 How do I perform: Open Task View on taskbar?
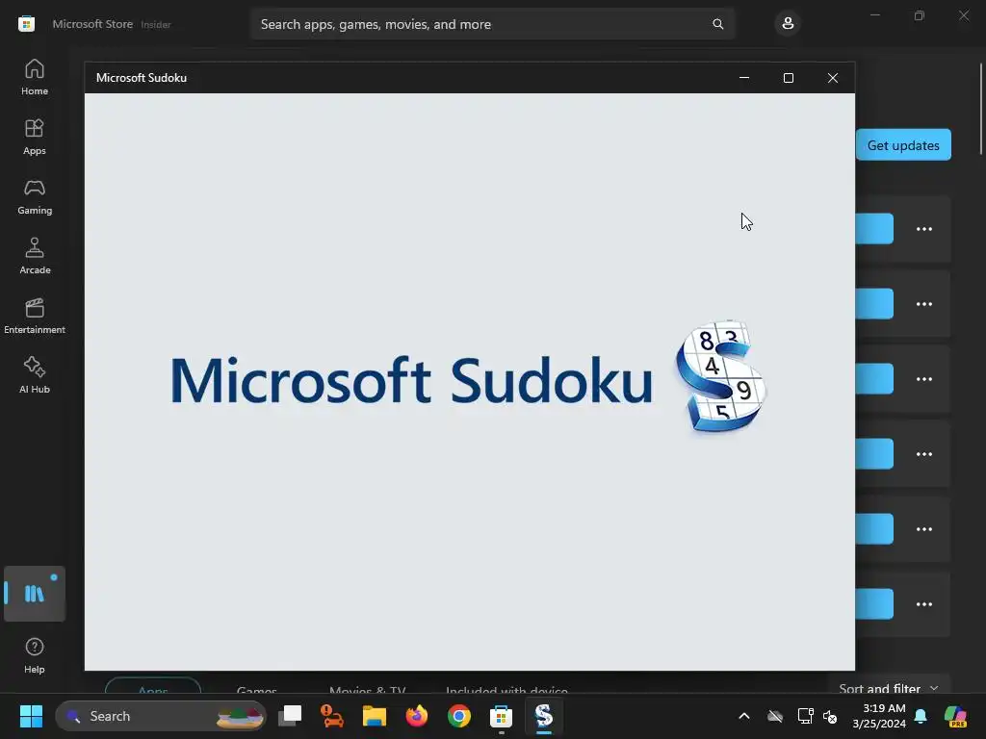290,716
